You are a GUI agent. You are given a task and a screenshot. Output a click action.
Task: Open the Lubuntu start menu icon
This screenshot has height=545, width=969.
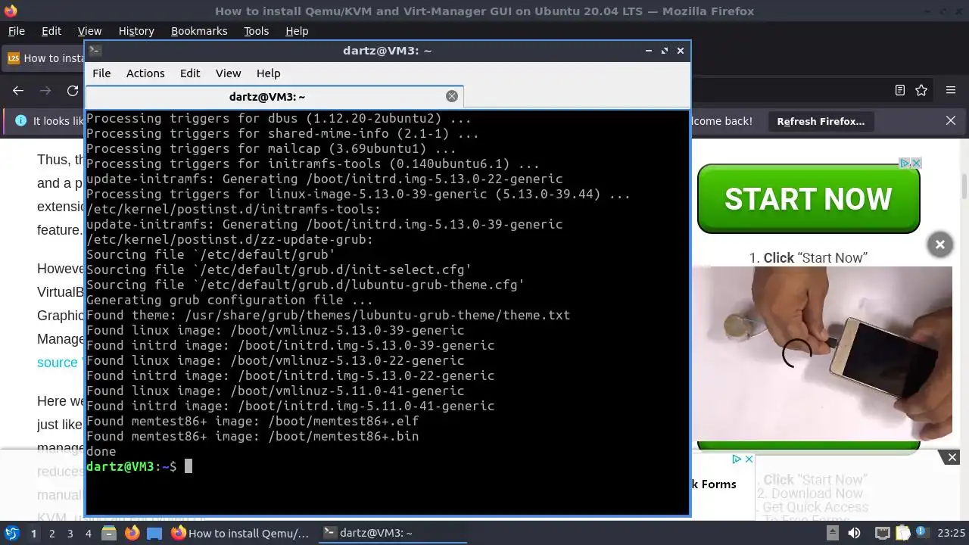(11, 533)
